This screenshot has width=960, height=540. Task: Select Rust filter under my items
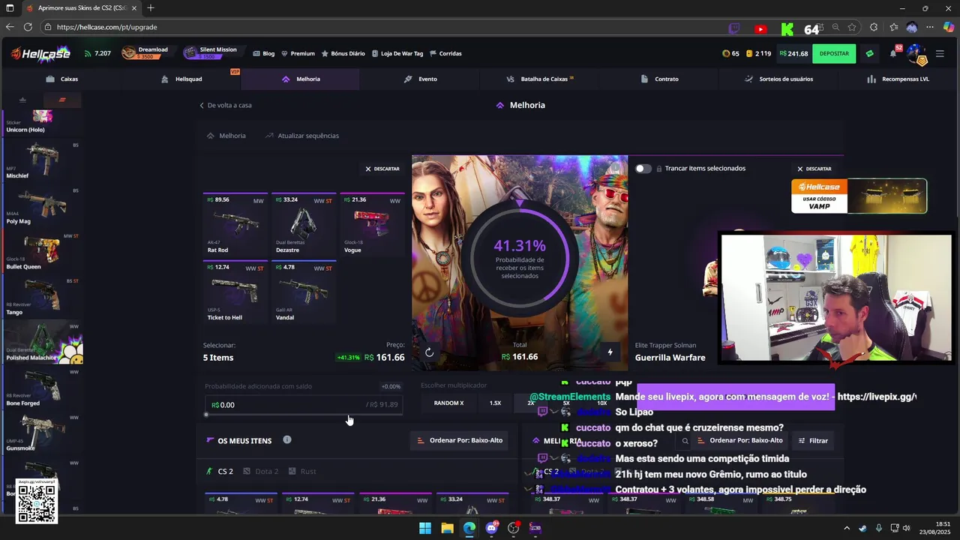coord(303,472)
